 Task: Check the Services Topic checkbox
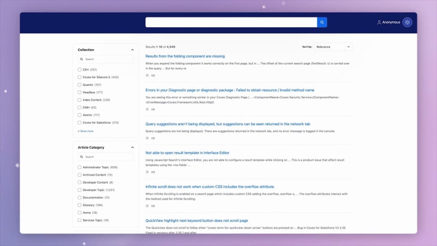(79, 220)
